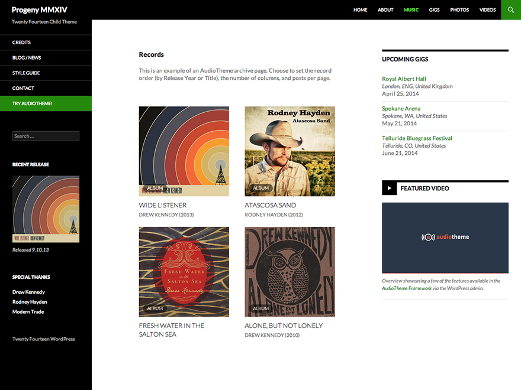Viewport: 521px width, 390px height.
Task: Go to the Gigs page
Action: 434,10
